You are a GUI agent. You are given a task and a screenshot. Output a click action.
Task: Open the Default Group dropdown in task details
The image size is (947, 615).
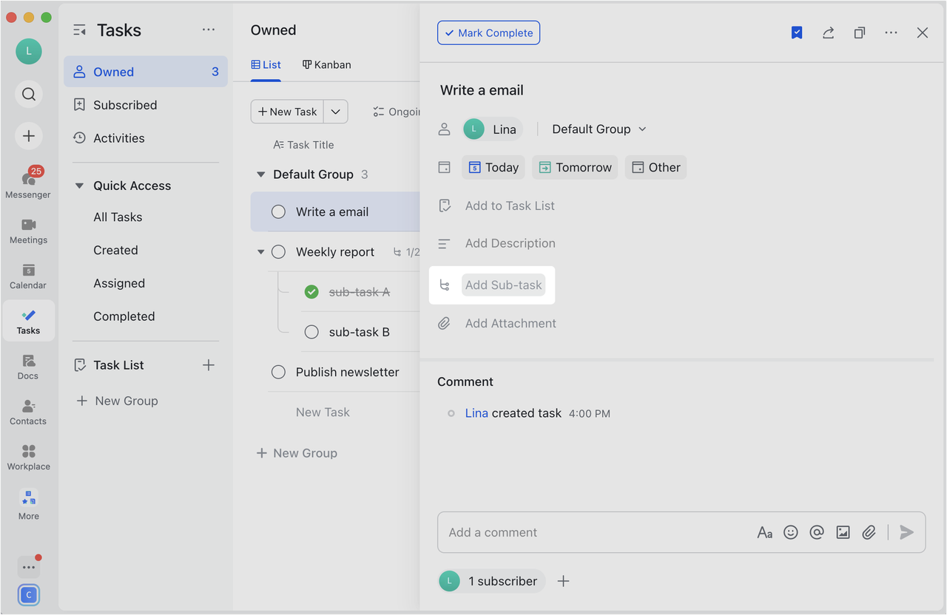click(598, 129)
